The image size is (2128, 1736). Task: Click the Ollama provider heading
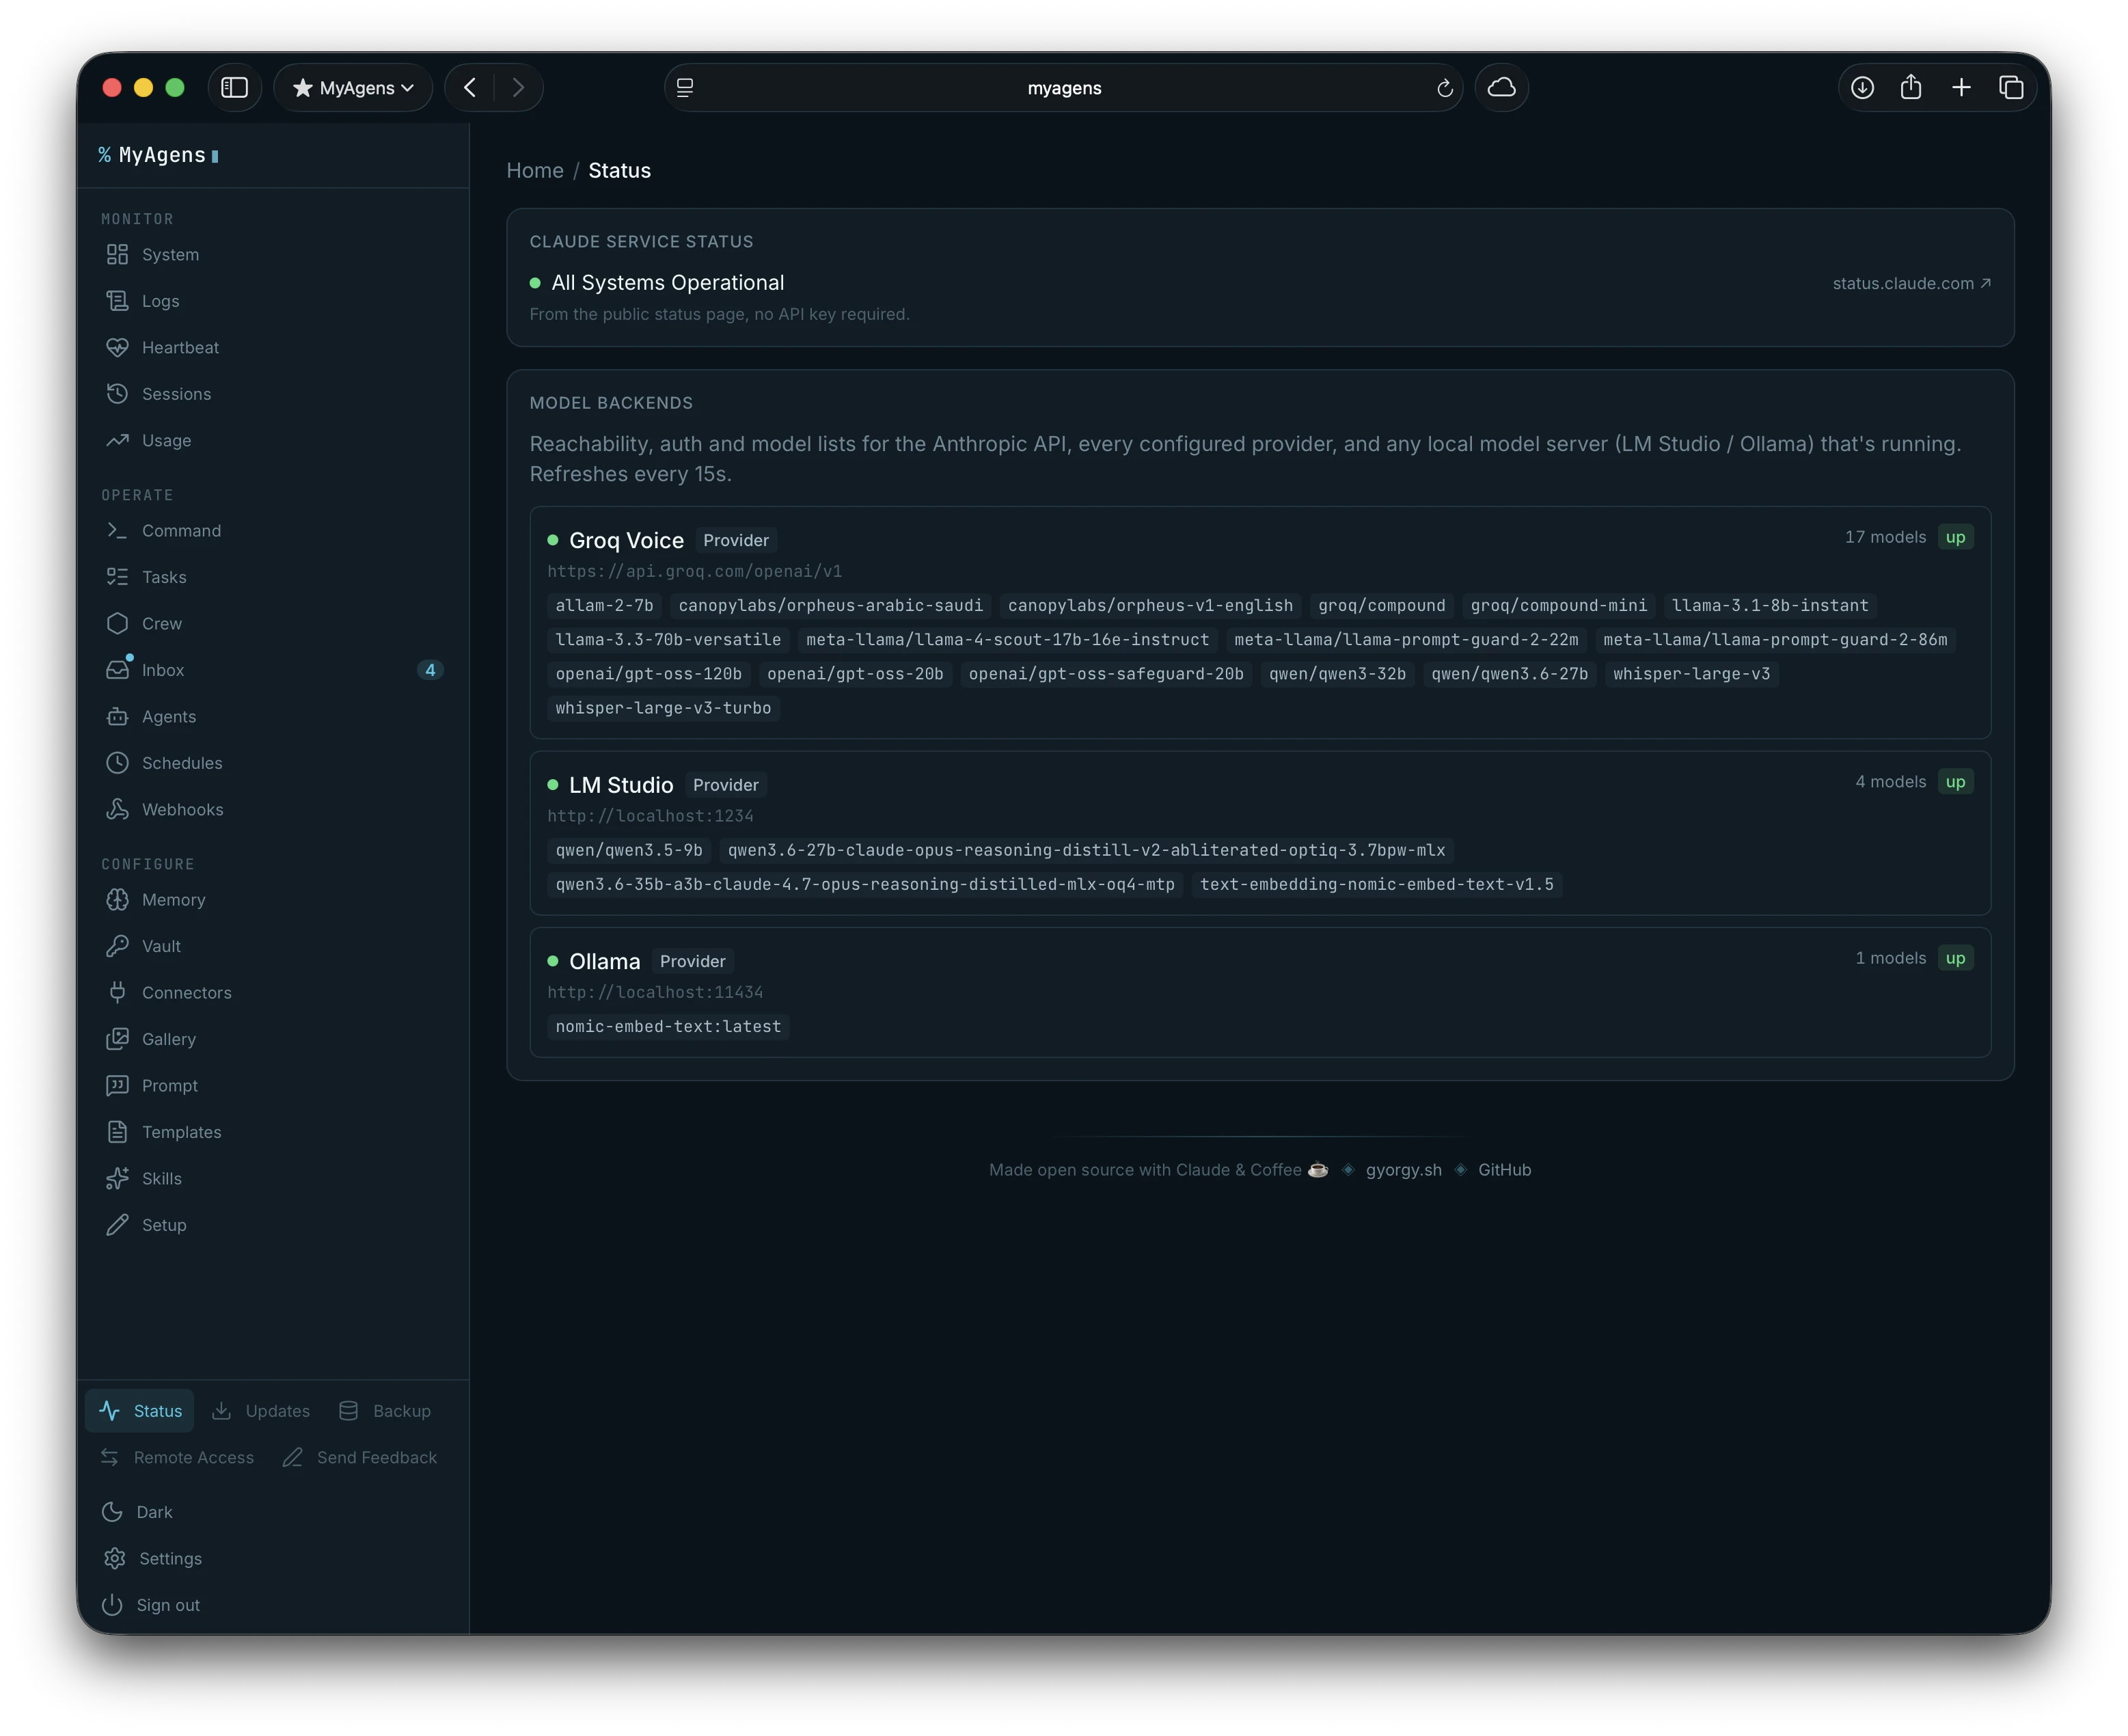[604, 961]
